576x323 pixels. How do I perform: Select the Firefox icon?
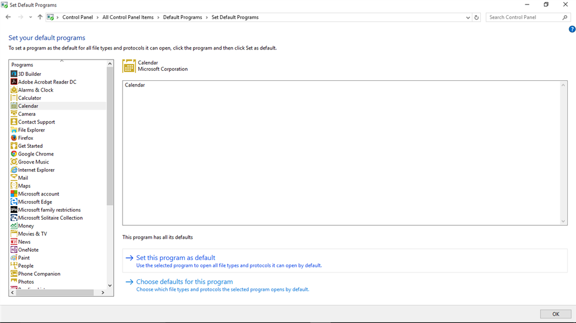[x=14, y=138]
